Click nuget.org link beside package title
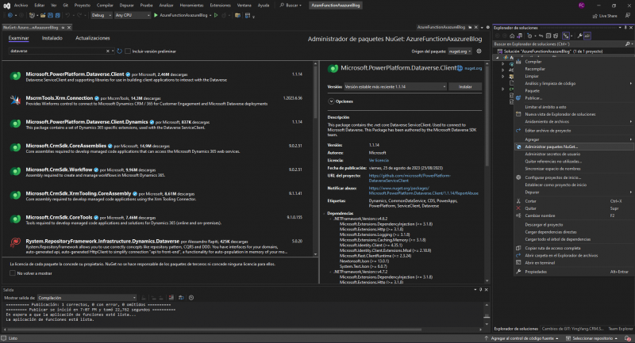Screen dimensions: 635x343 click(473, 68)
